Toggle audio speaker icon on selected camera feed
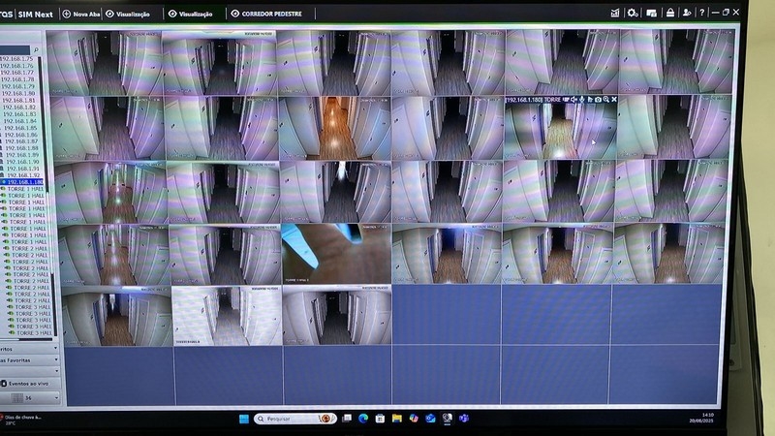The height and width of the screenshot is (436, 775). [573, 100]
